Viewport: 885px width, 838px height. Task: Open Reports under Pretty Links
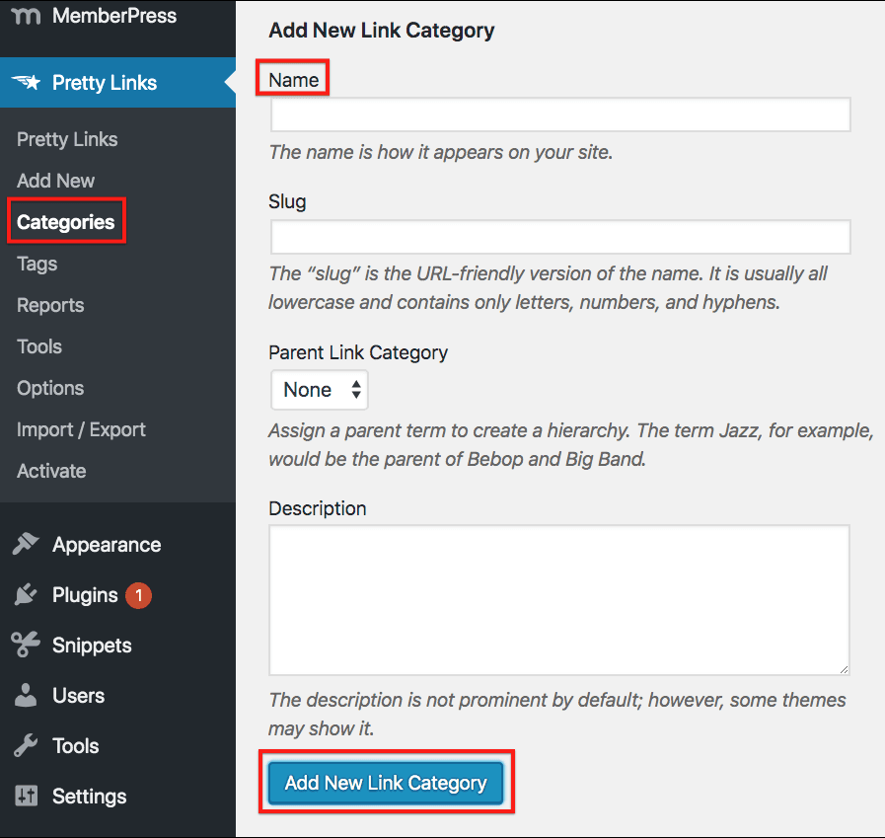pos(50,305)
